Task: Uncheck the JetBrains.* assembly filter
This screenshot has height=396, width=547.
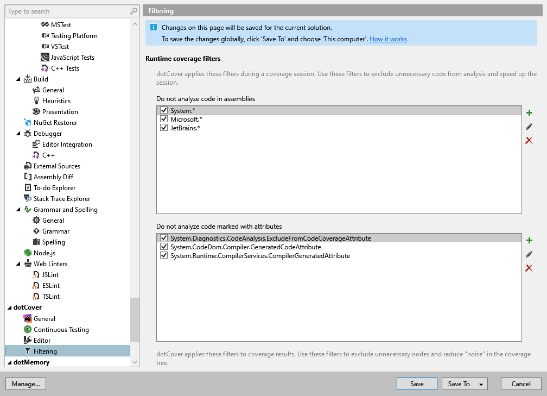Action: tap(164, 128)
